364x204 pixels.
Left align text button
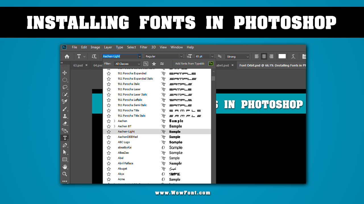[257, 56]
